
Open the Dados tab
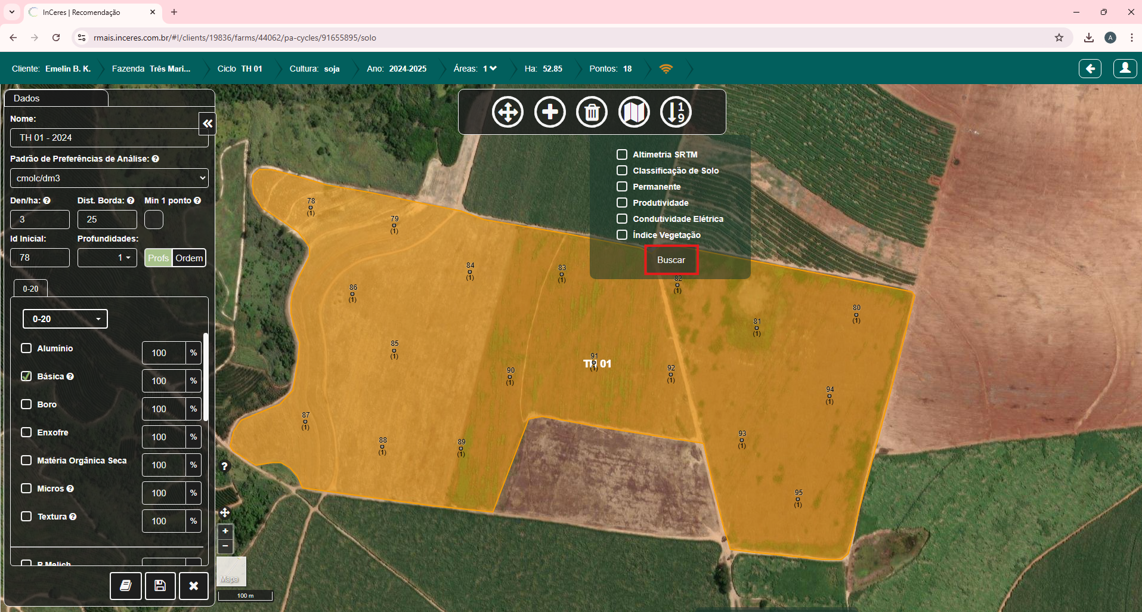tap(56, 98)
